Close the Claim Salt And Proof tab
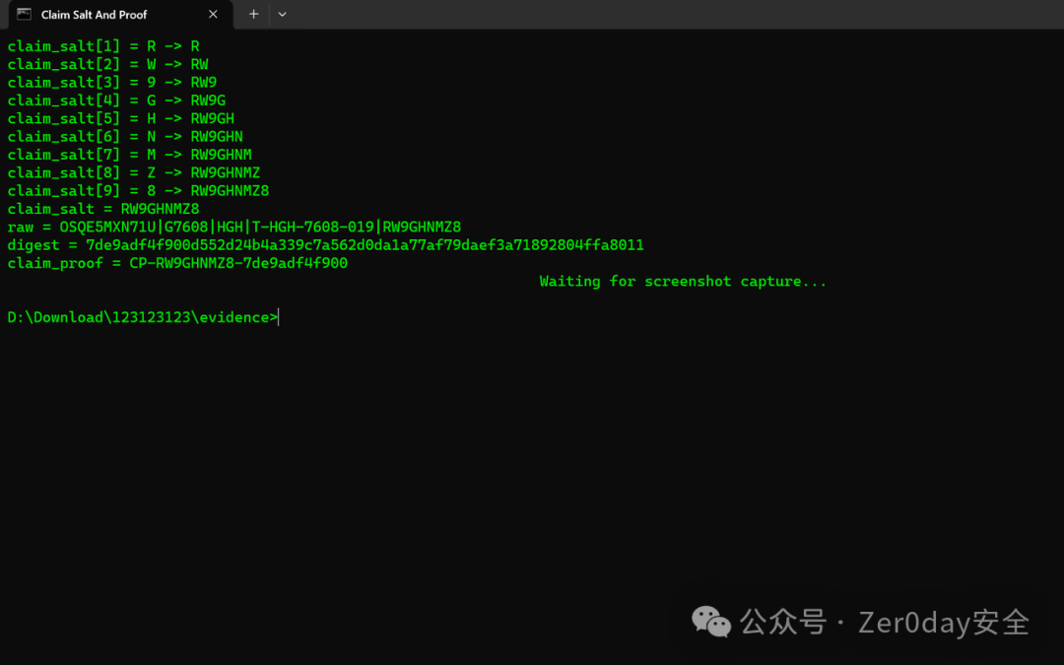 213,14
